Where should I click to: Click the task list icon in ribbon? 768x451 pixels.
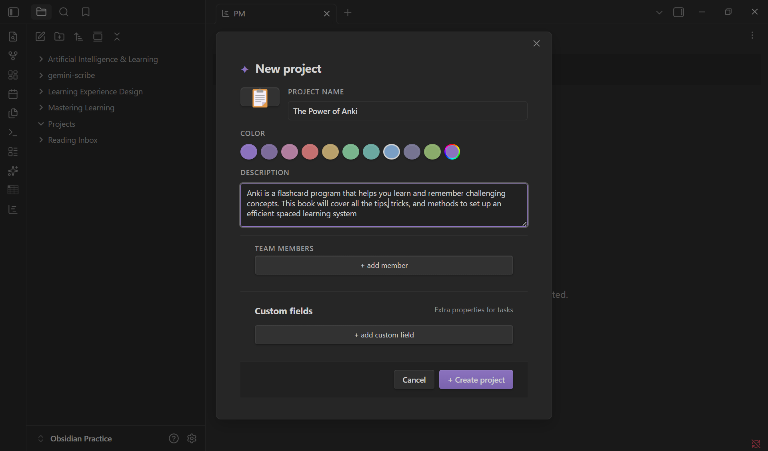pyautogui.click(x=13, y=152)
